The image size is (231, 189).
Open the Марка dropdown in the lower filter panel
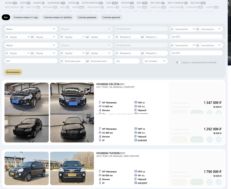(31, 45)
